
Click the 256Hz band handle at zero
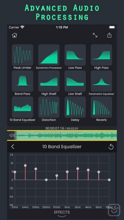46,180
